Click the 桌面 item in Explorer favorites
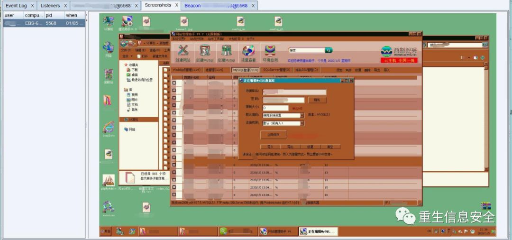Viewport: 512px width, 240px height. [132, 75]
